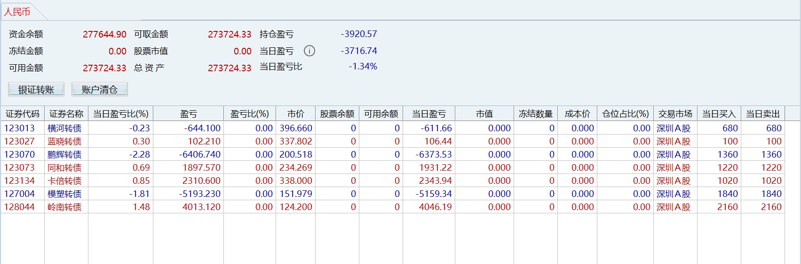This screenshot has height=264, width=801.
Task: Sort by 当日买入 column header
Action: (x=719, y=114)
